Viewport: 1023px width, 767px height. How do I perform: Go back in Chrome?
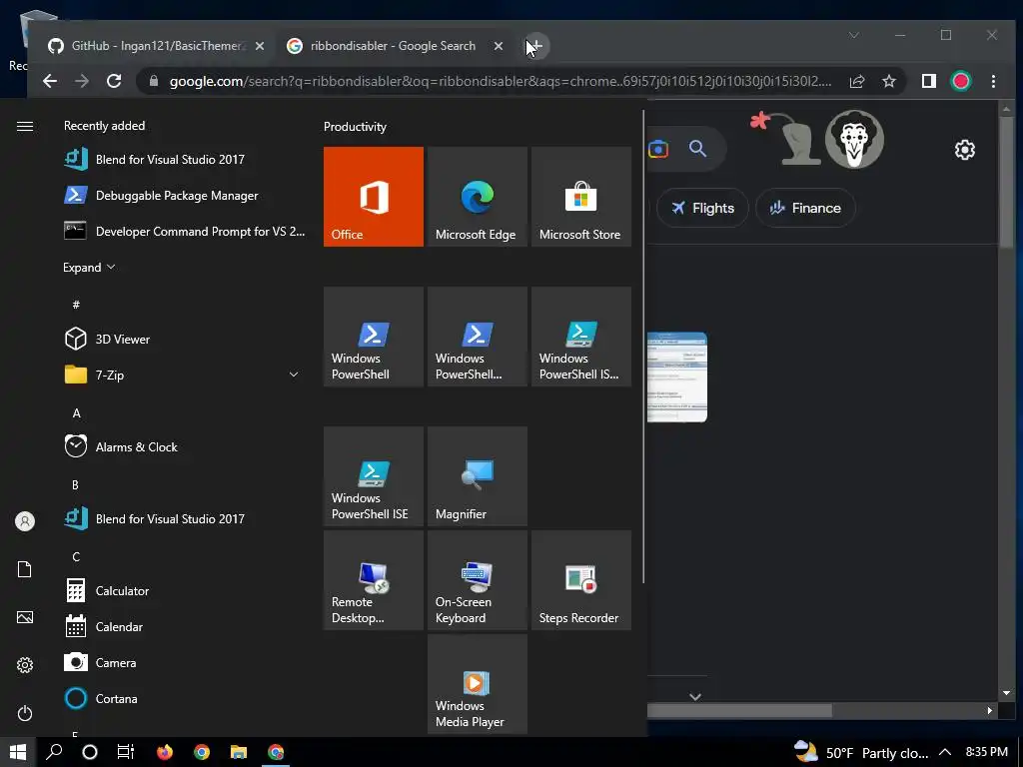coord(50,81)
